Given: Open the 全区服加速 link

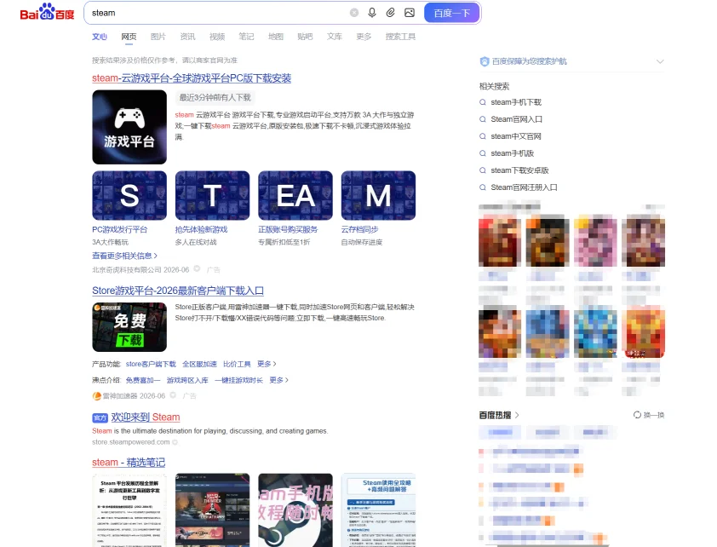Looking at the screenshot, I should pyautogui.click(x=199, y=364).
